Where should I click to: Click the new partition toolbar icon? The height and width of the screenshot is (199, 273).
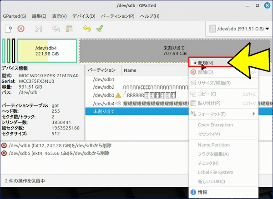(8, 28)
